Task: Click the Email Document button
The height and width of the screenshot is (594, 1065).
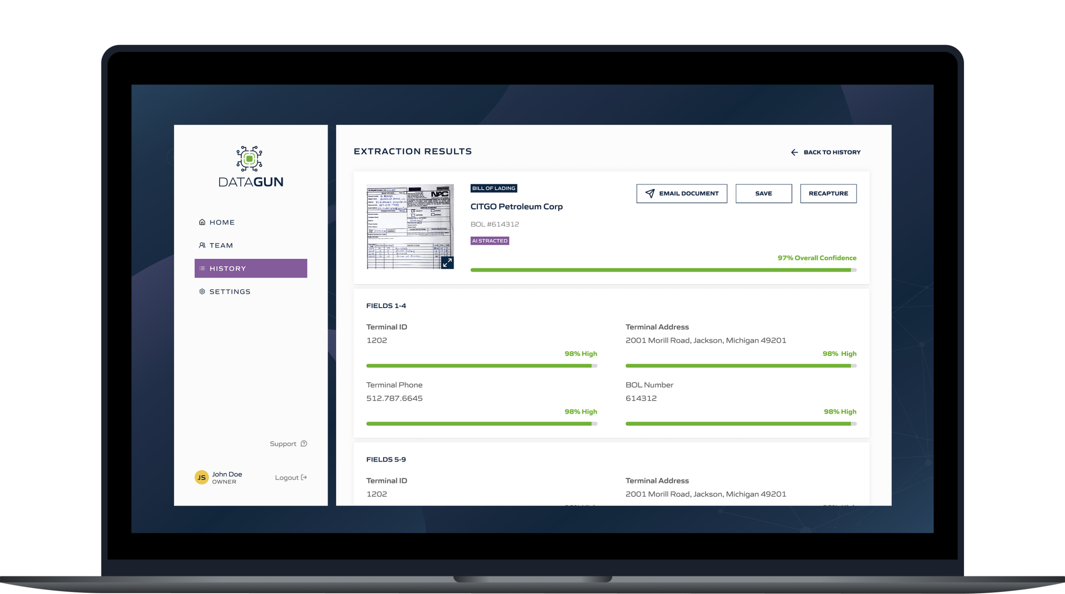Action: pos(682,193)
